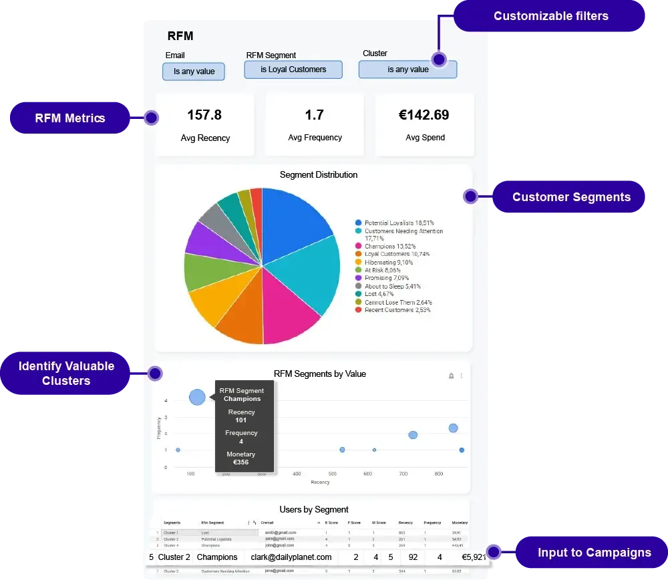Select the smith@gmail.com table row

pyautogui.click(x=311, y=533)
